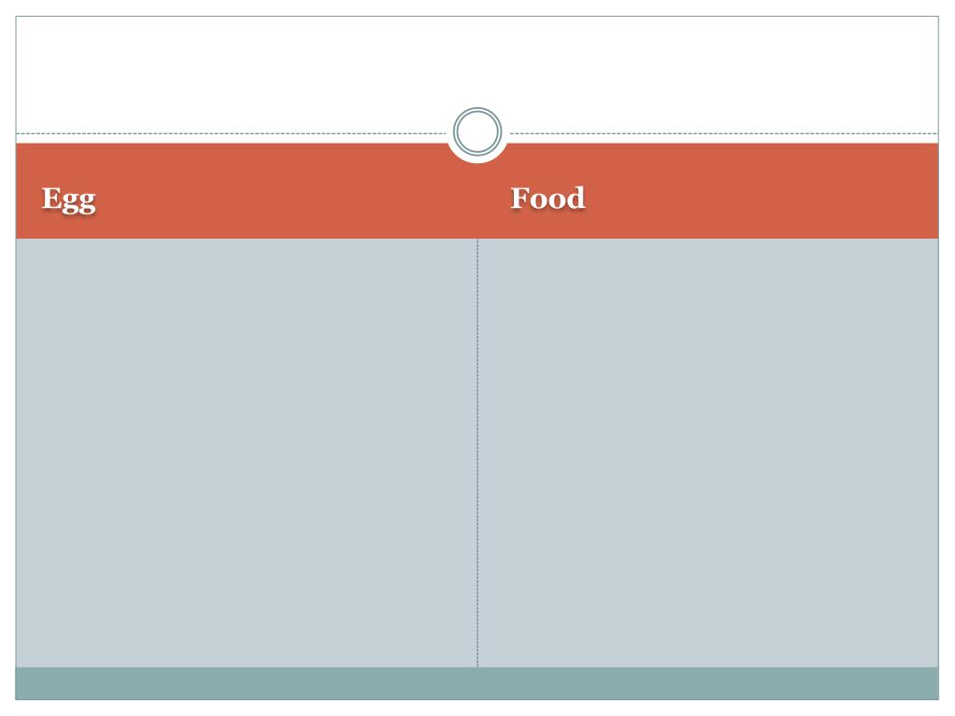Click the vertical dashed divider between panels
Image resolution: width=955 pixels, height=716 pixels.
[x=477, y=452]
